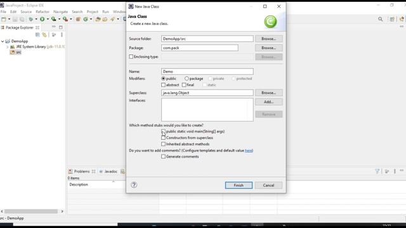Image resolution: width=406 pixels, height=228 pixels.
Task: Click the Next Annotation arrow toolbar icon
Action: (x=113, y=19)
